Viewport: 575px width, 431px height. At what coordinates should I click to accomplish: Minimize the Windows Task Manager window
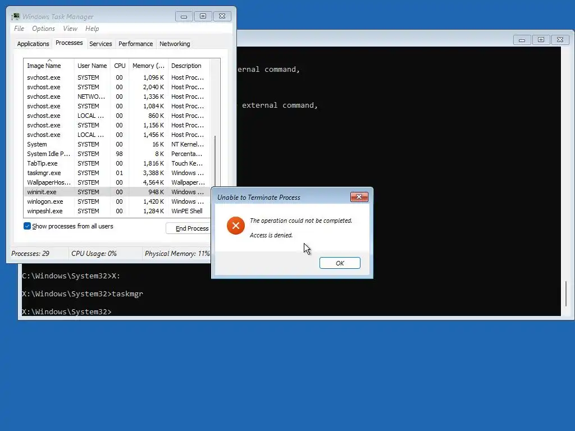click(184, 16)
